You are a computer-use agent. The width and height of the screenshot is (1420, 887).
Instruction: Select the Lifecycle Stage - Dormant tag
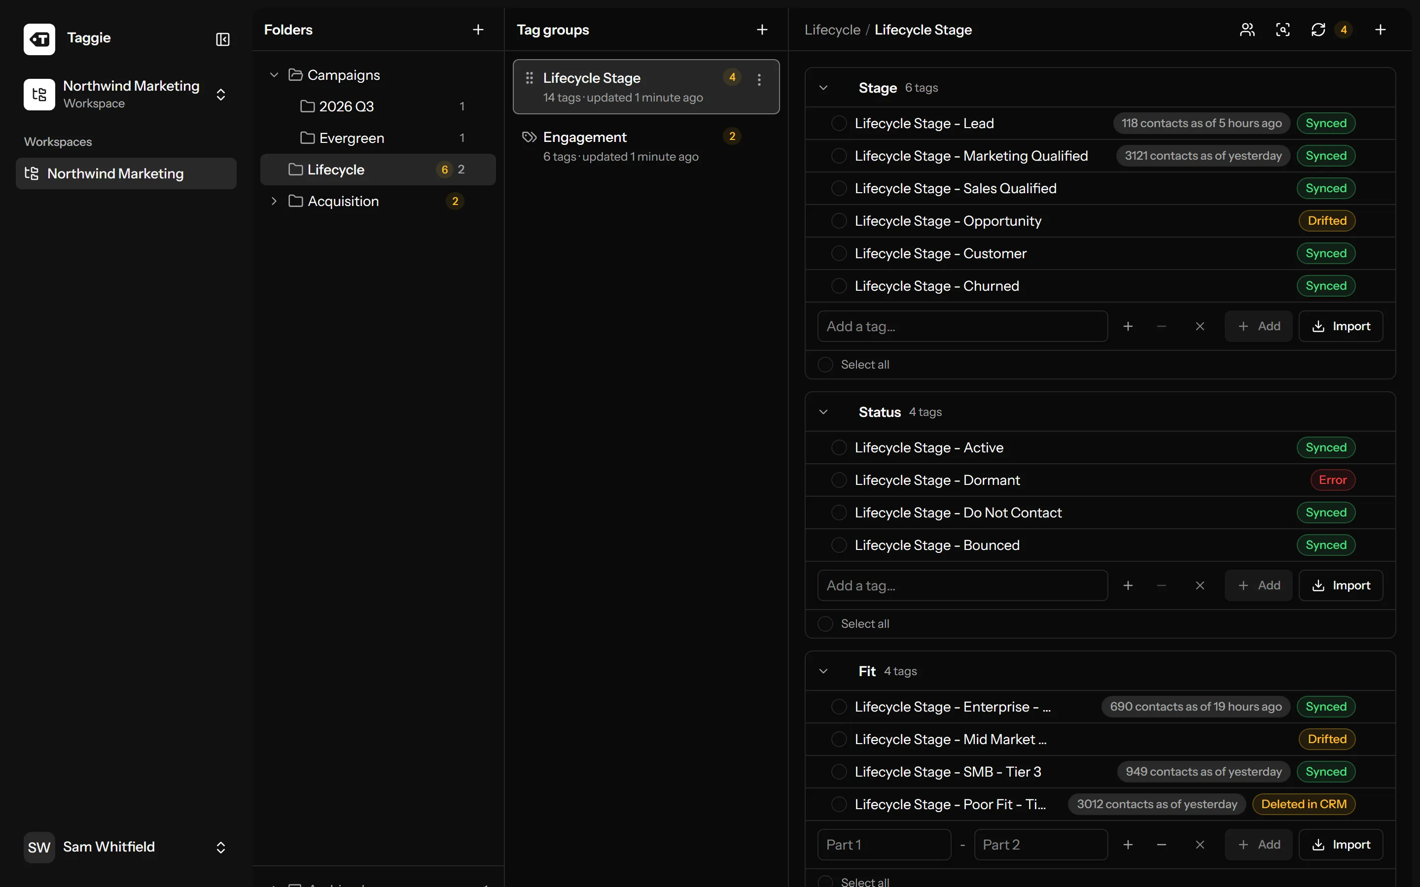(x=839, y=480)
